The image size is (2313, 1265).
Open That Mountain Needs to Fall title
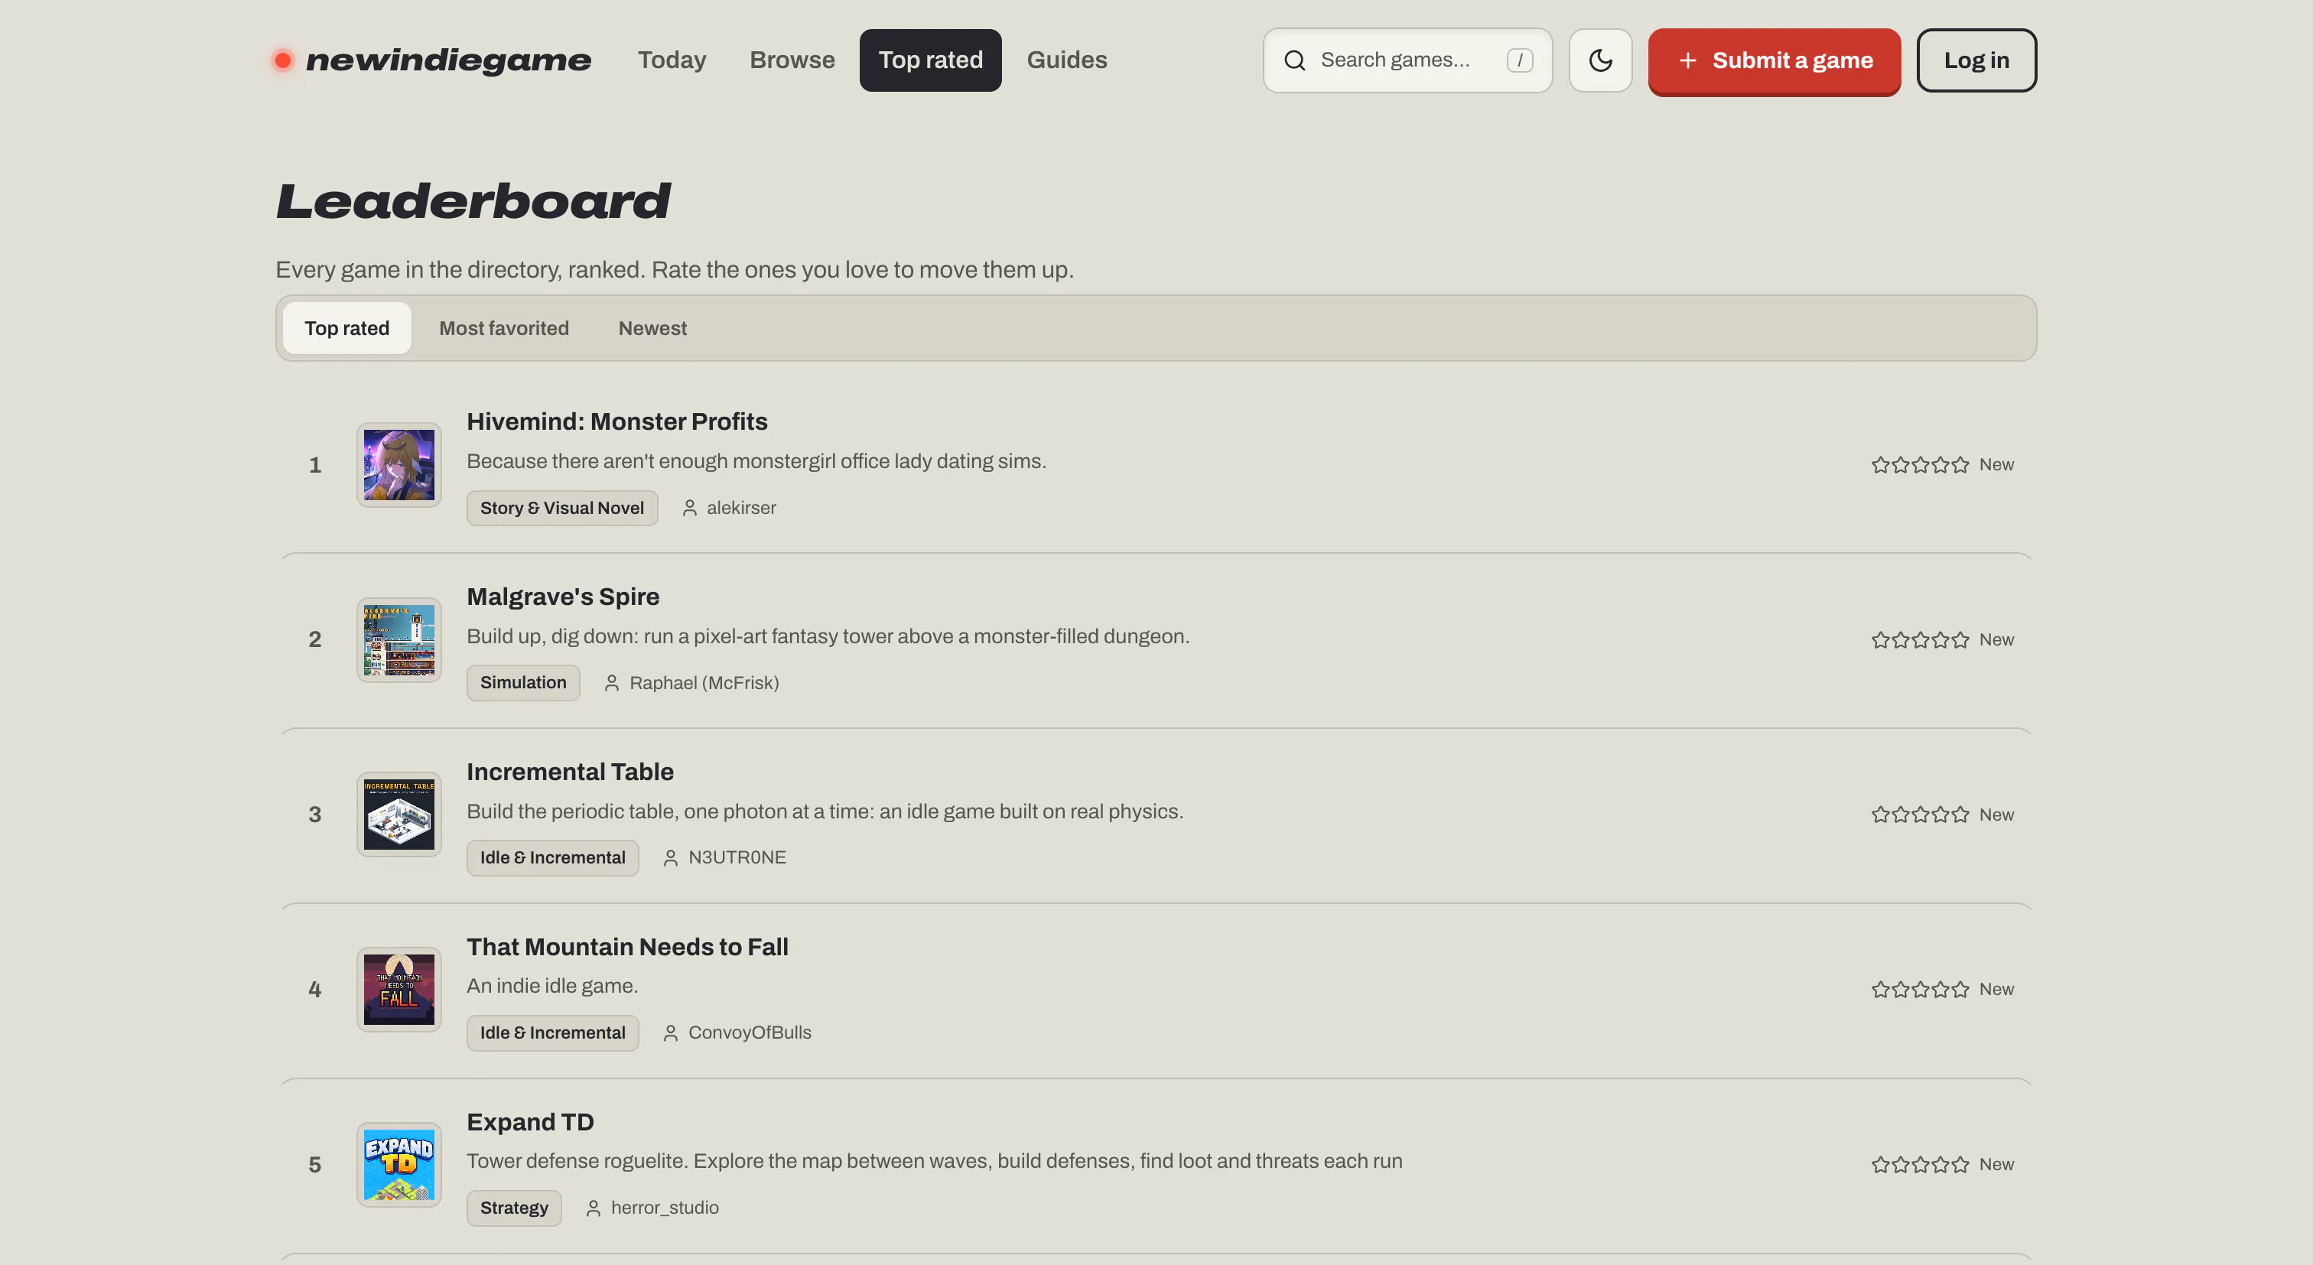(x=628, y=946)
